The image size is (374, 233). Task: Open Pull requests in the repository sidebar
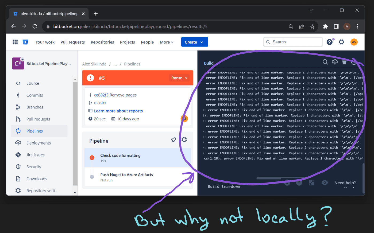[x=39, y=119]
